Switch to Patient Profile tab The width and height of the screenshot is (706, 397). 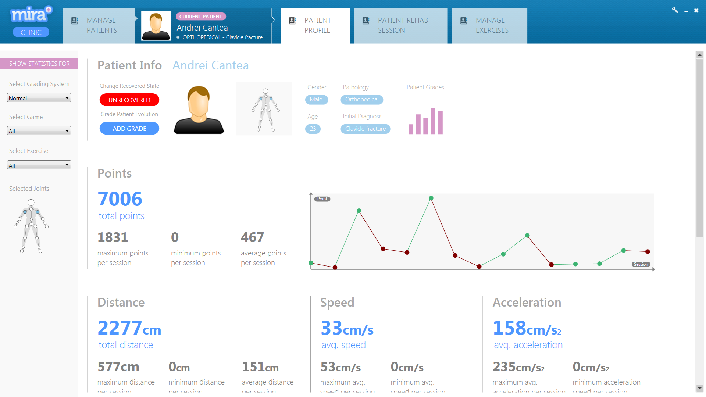click(315, 26)
